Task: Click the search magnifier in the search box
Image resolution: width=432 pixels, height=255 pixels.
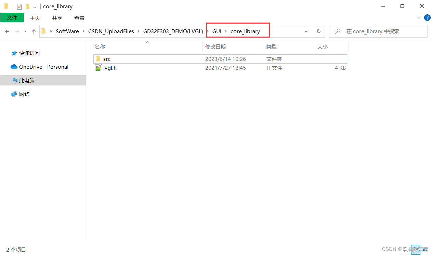Action: click(x=338, y=31)
